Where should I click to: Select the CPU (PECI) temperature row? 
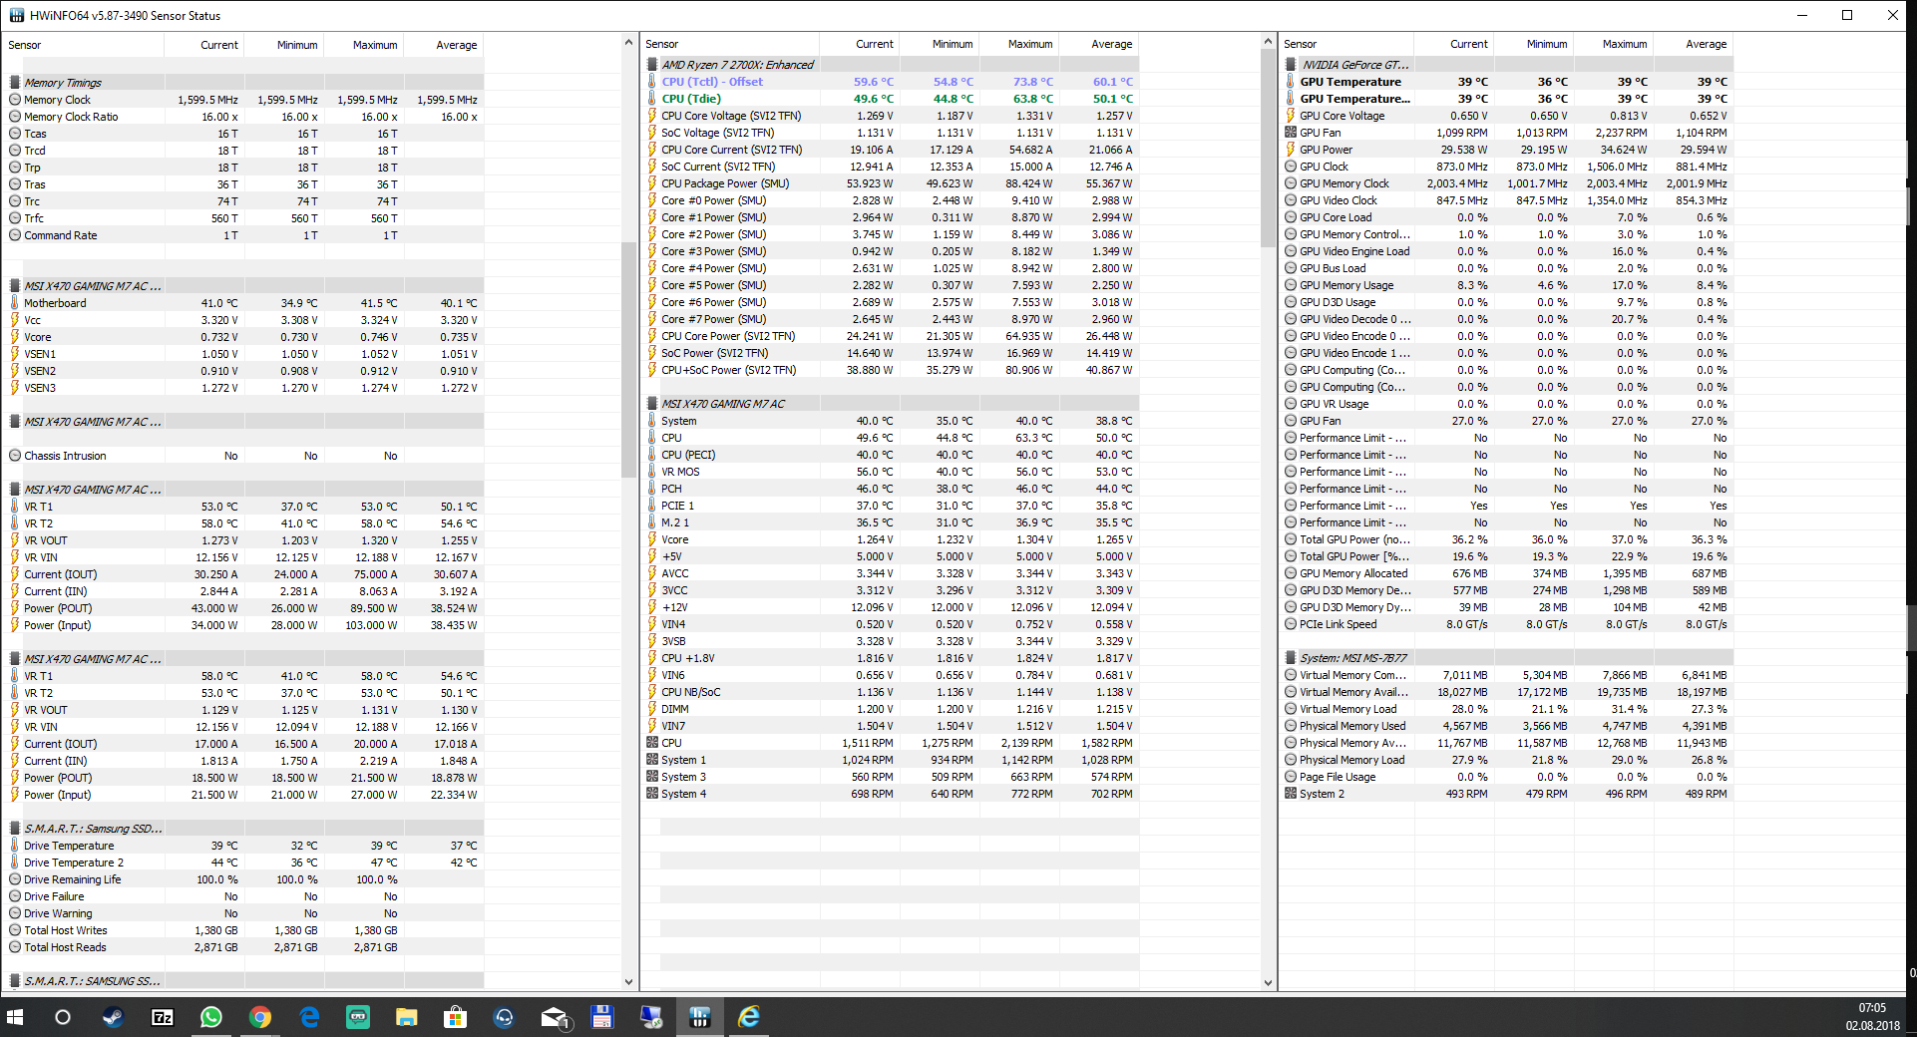(891, 455)
